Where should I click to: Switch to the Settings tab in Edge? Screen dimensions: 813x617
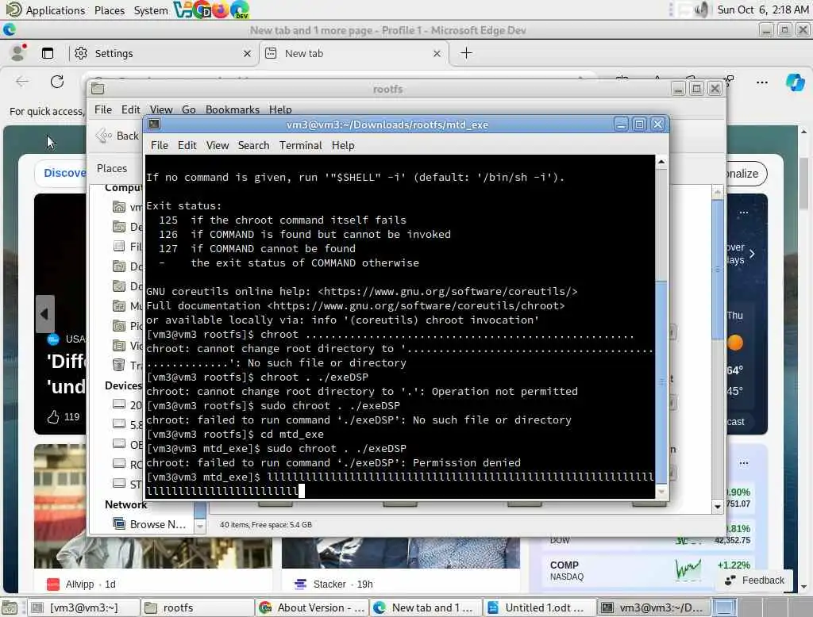[x=162, y=53]
